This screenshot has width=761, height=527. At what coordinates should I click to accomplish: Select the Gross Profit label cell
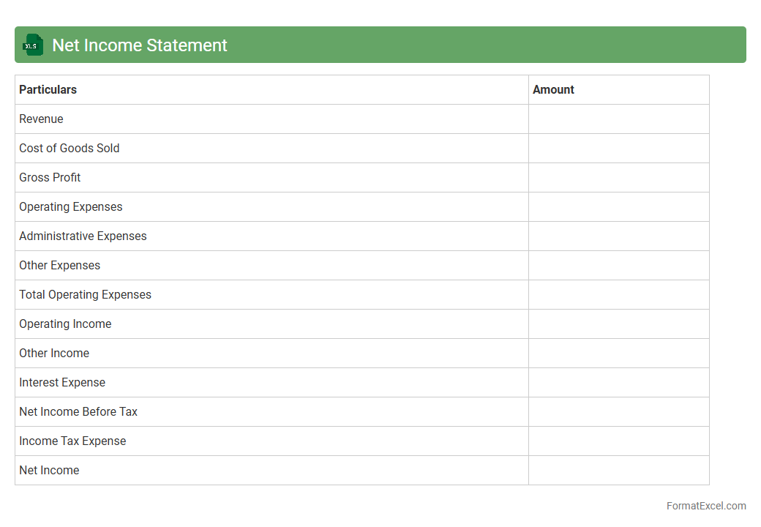pyautogui.click(x=50, y=177)
